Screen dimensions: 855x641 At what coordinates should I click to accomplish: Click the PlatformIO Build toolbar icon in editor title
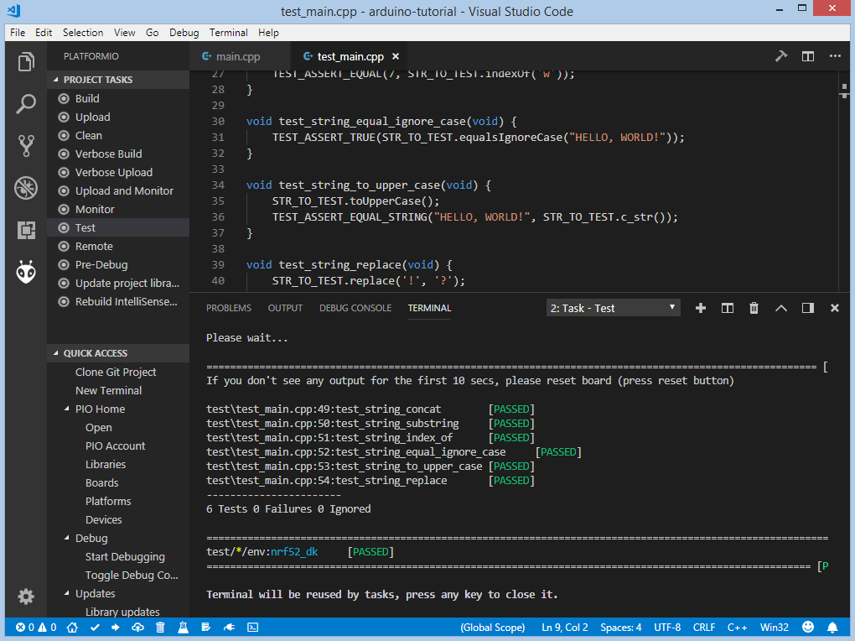click(781, 56)
